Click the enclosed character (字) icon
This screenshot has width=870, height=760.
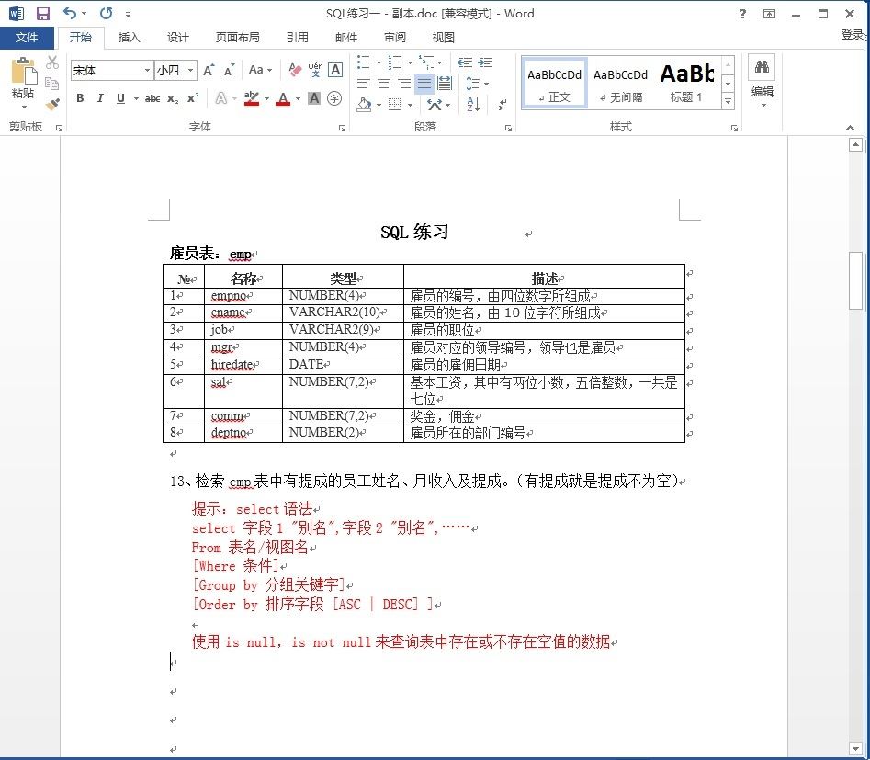tap(334, 98)
